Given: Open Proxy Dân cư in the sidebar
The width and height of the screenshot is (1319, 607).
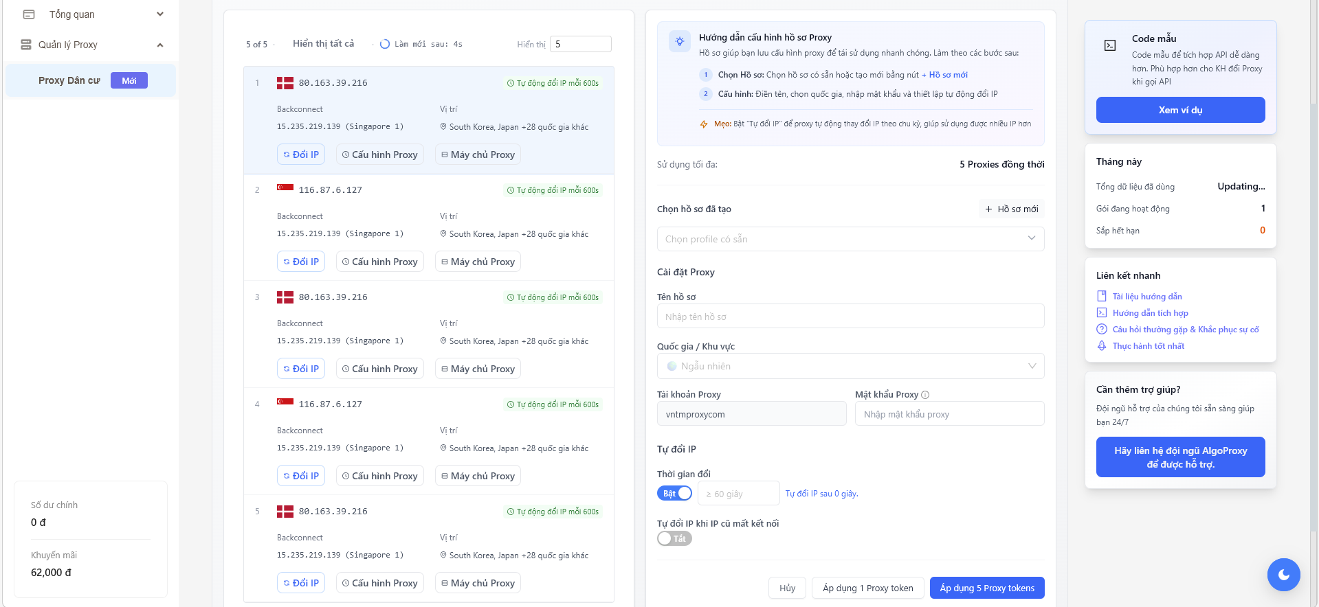Looking at the screenshot, I should click(x=69, y=81).
